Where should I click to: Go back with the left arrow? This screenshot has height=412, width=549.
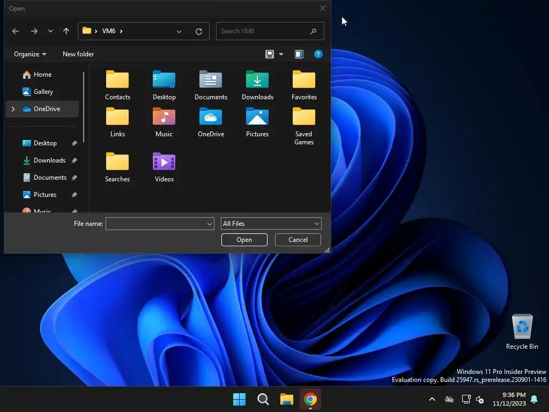click(16, 31)
